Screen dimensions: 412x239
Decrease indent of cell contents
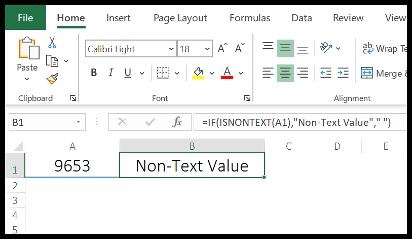pos(326,73)
